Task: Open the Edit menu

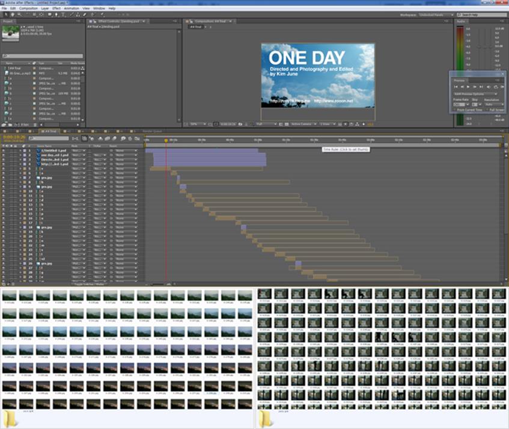Action: click(x=13, y=8)
